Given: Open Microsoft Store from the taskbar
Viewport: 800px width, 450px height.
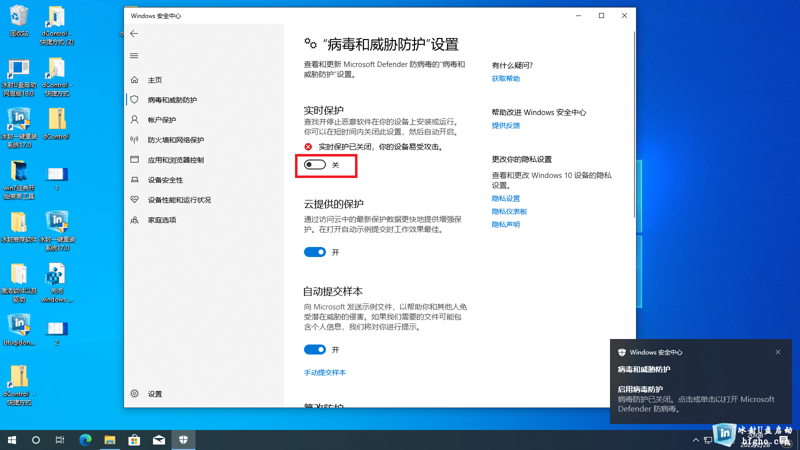Looking at the screenshot, I should coord(134,440).
